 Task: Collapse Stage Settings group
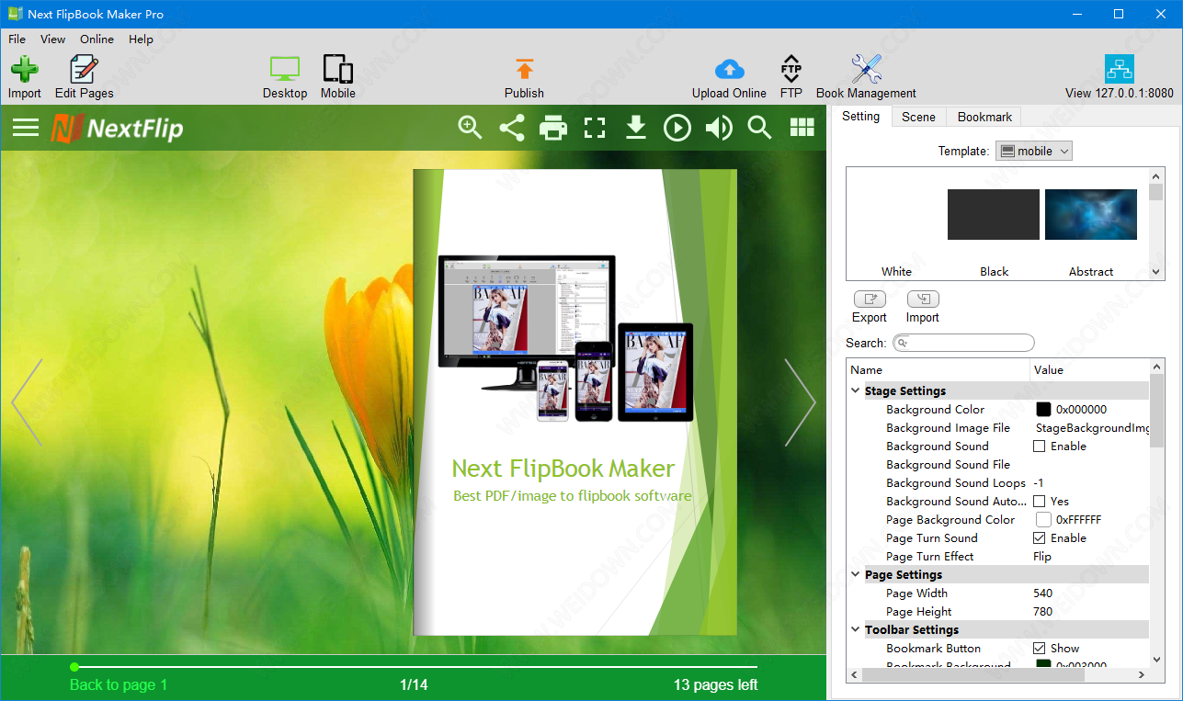[x=856, y=390]
